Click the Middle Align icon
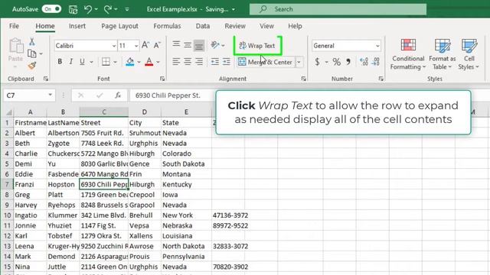This screenshot has height=275, width=490. click(188, 45)
